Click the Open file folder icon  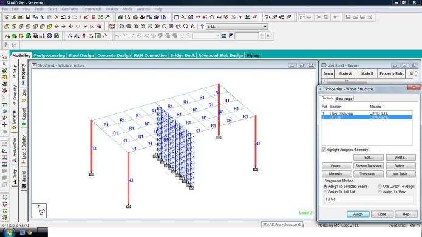tap(13, 17)
